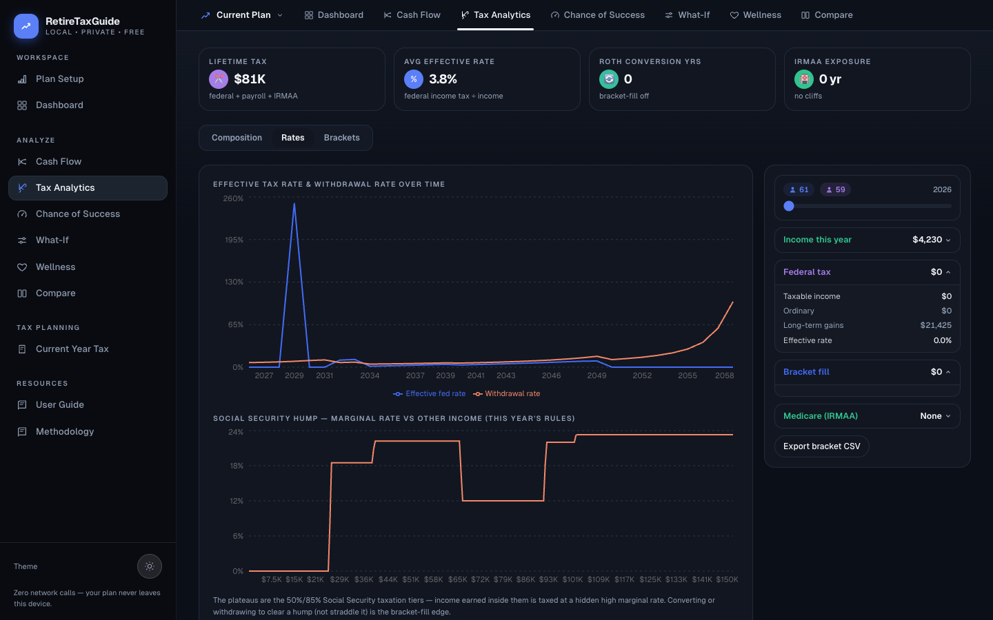The height and width of the screenshot is (620, 993).
Task: Click the year slider track
Action: point(867,206)
